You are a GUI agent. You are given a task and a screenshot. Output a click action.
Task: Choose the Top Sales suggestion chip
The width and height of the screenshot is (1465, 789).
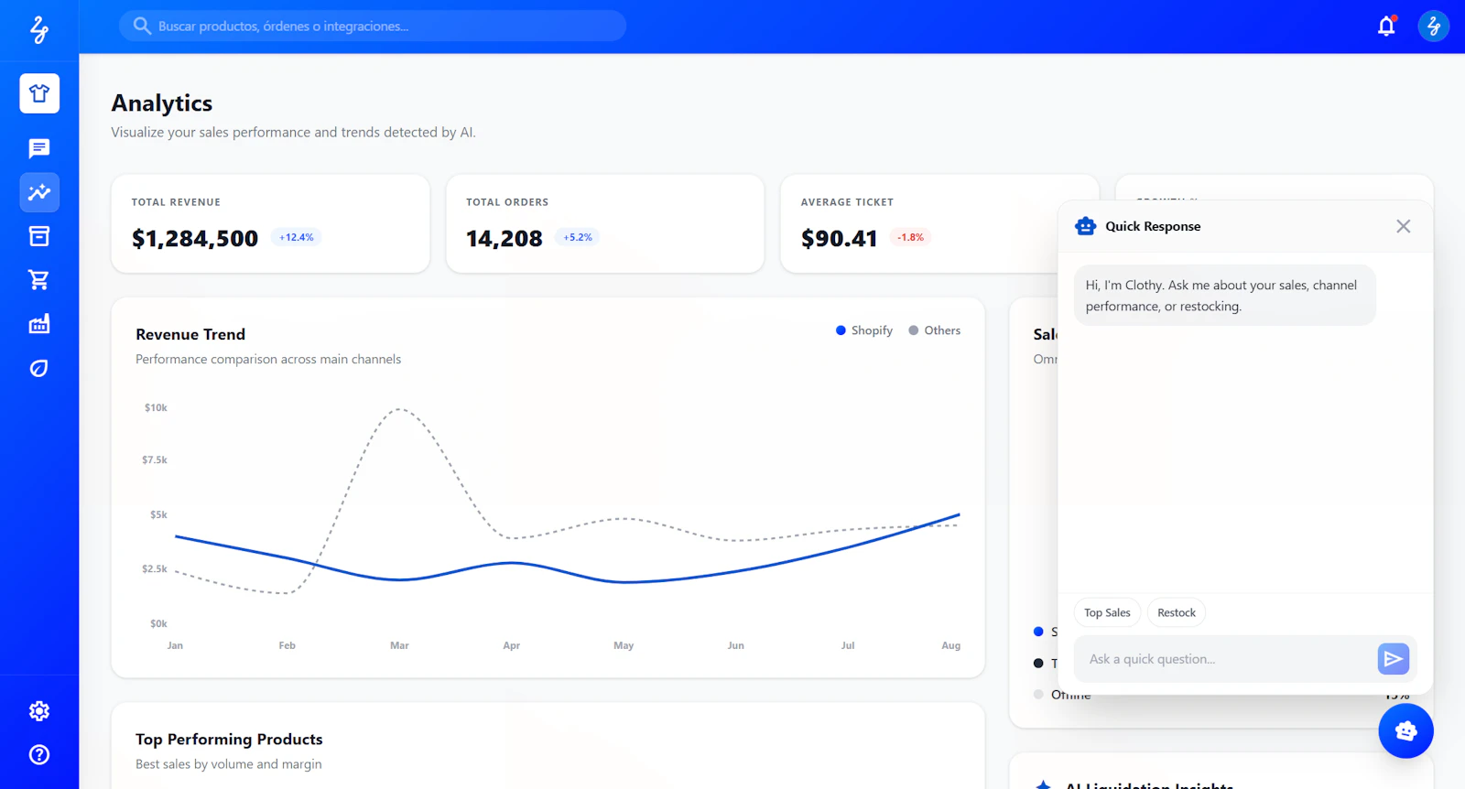click(1107, 612)
